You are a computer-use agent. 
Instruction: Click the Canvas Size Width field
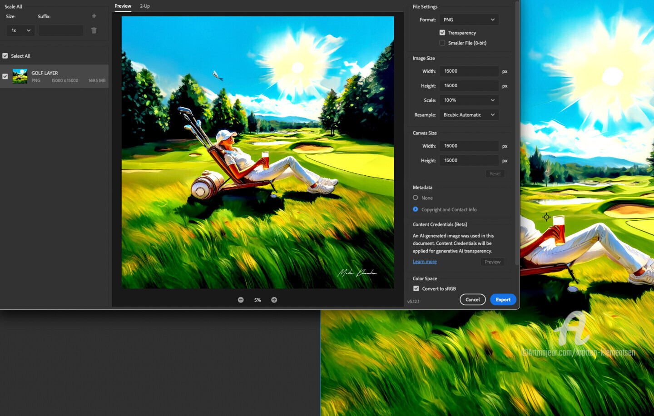tap(469, 146)
